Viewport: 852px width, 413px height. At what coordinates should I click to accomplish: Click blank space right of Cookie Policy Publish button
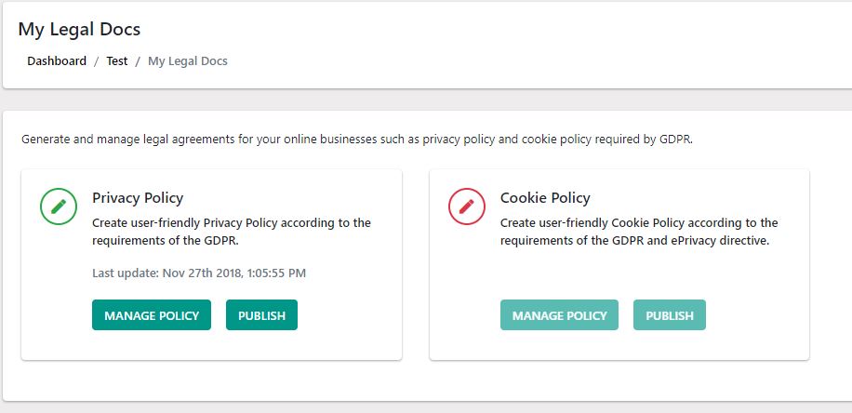point(753,315)
